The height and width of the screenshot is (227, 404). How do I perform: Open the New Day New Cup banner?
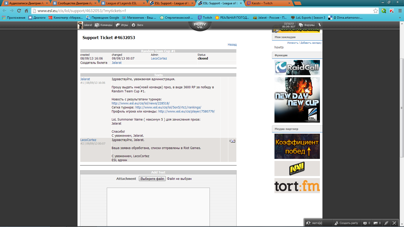[297, 100]
